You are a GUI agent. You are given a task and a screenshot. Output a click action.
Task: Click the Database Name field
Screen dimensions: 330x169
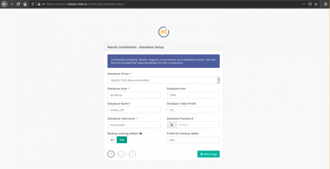[134, 110]
